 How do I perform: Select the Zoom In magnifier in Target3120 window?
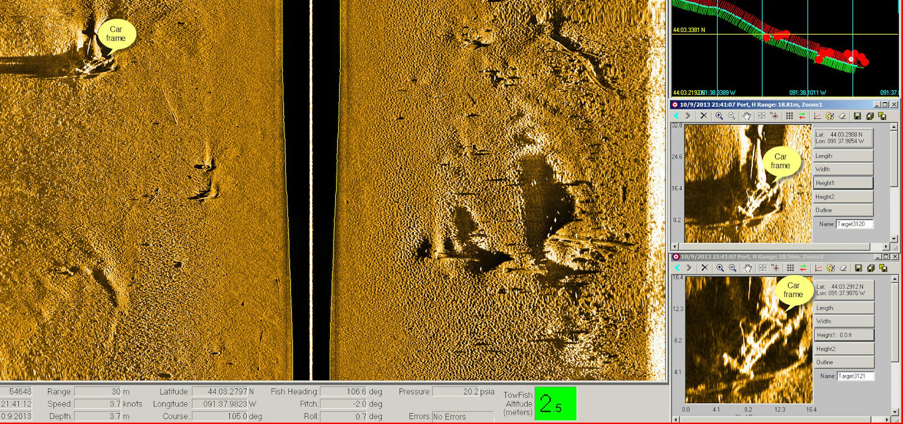720,117
